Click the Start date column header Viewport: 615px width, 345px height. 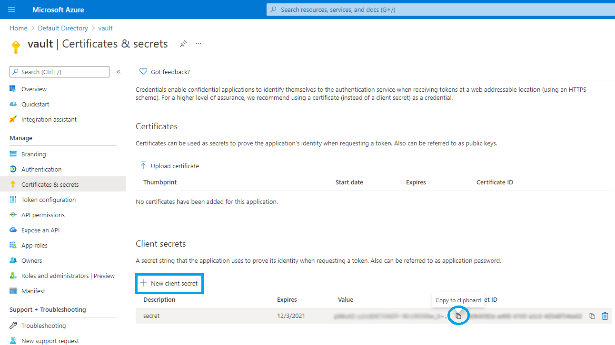coord(349,182)
